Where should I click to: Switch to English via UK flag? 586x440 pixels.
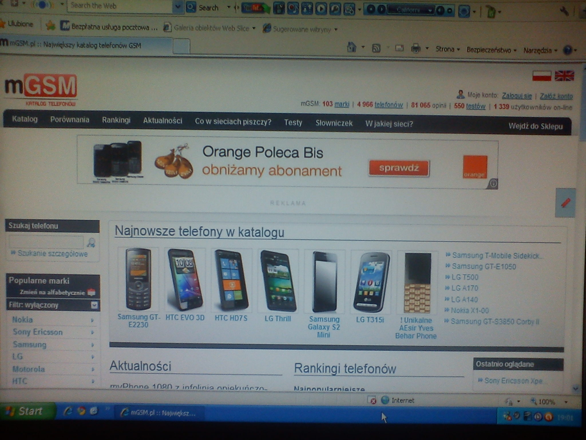pyautogui.click(x=564, y=76)
